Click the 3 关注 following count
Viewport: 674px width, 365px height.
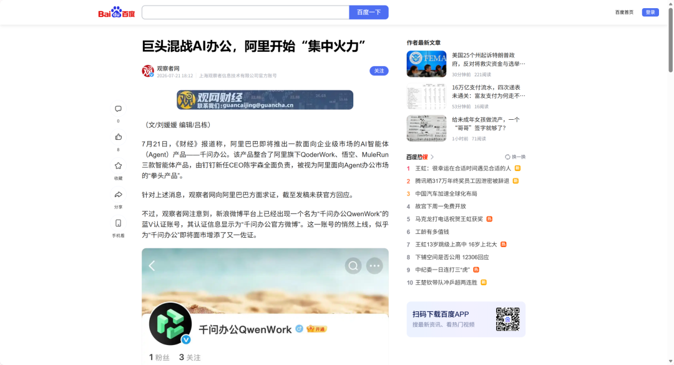tap(190, 358)
